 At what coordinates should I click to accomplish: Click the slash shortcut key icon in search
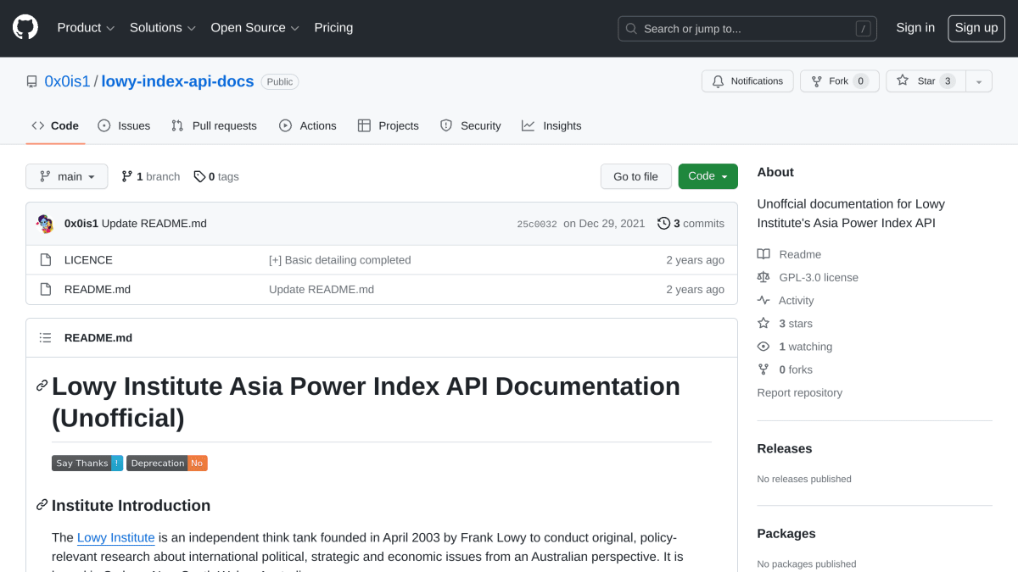864,29
